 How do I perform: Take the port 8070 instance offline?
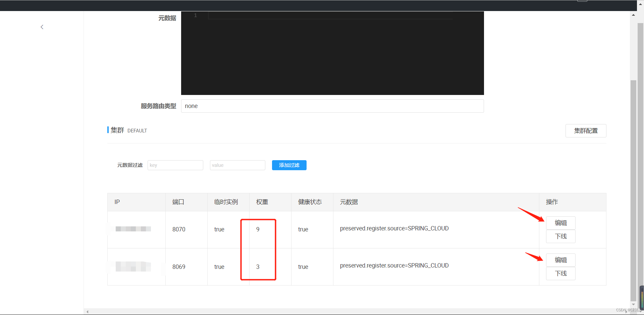tap(560, 236)
